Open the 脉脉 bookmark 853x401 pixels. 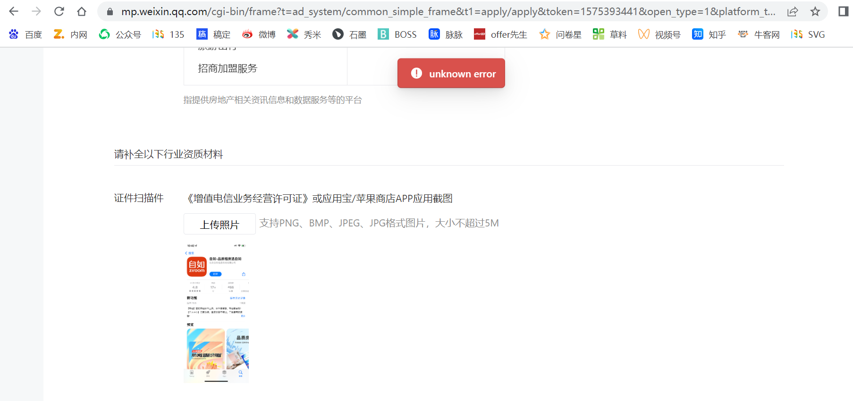pos(446,34)
